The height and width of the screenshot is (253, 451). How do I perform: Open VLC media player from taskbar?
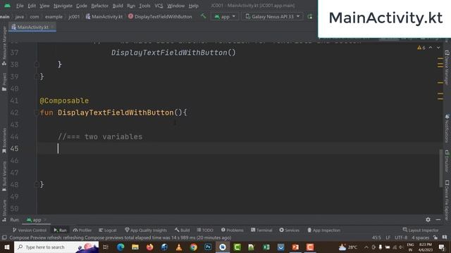coord(179,247)
